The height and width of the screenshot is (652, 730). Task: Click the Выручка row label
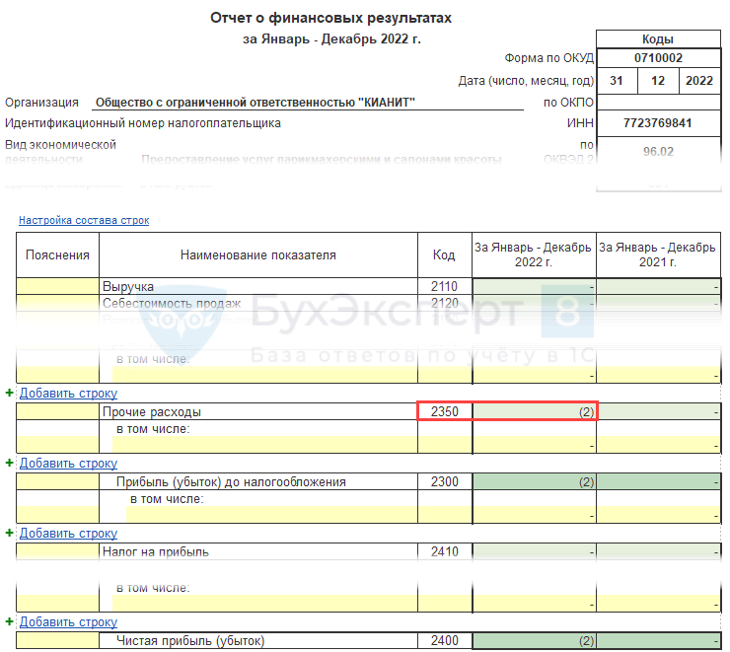(128, 287)
